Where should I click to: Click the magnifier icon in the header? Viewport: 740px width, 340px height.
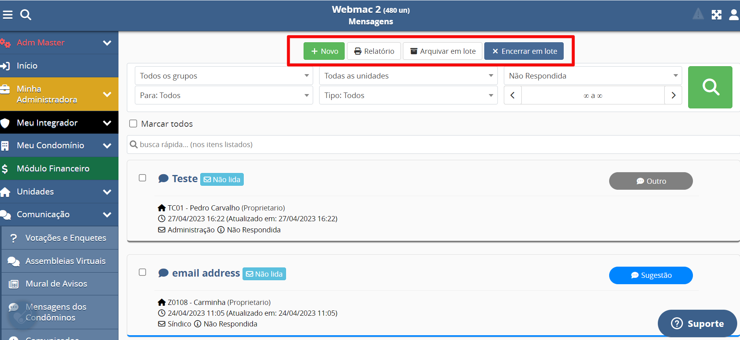coord(26,15)
